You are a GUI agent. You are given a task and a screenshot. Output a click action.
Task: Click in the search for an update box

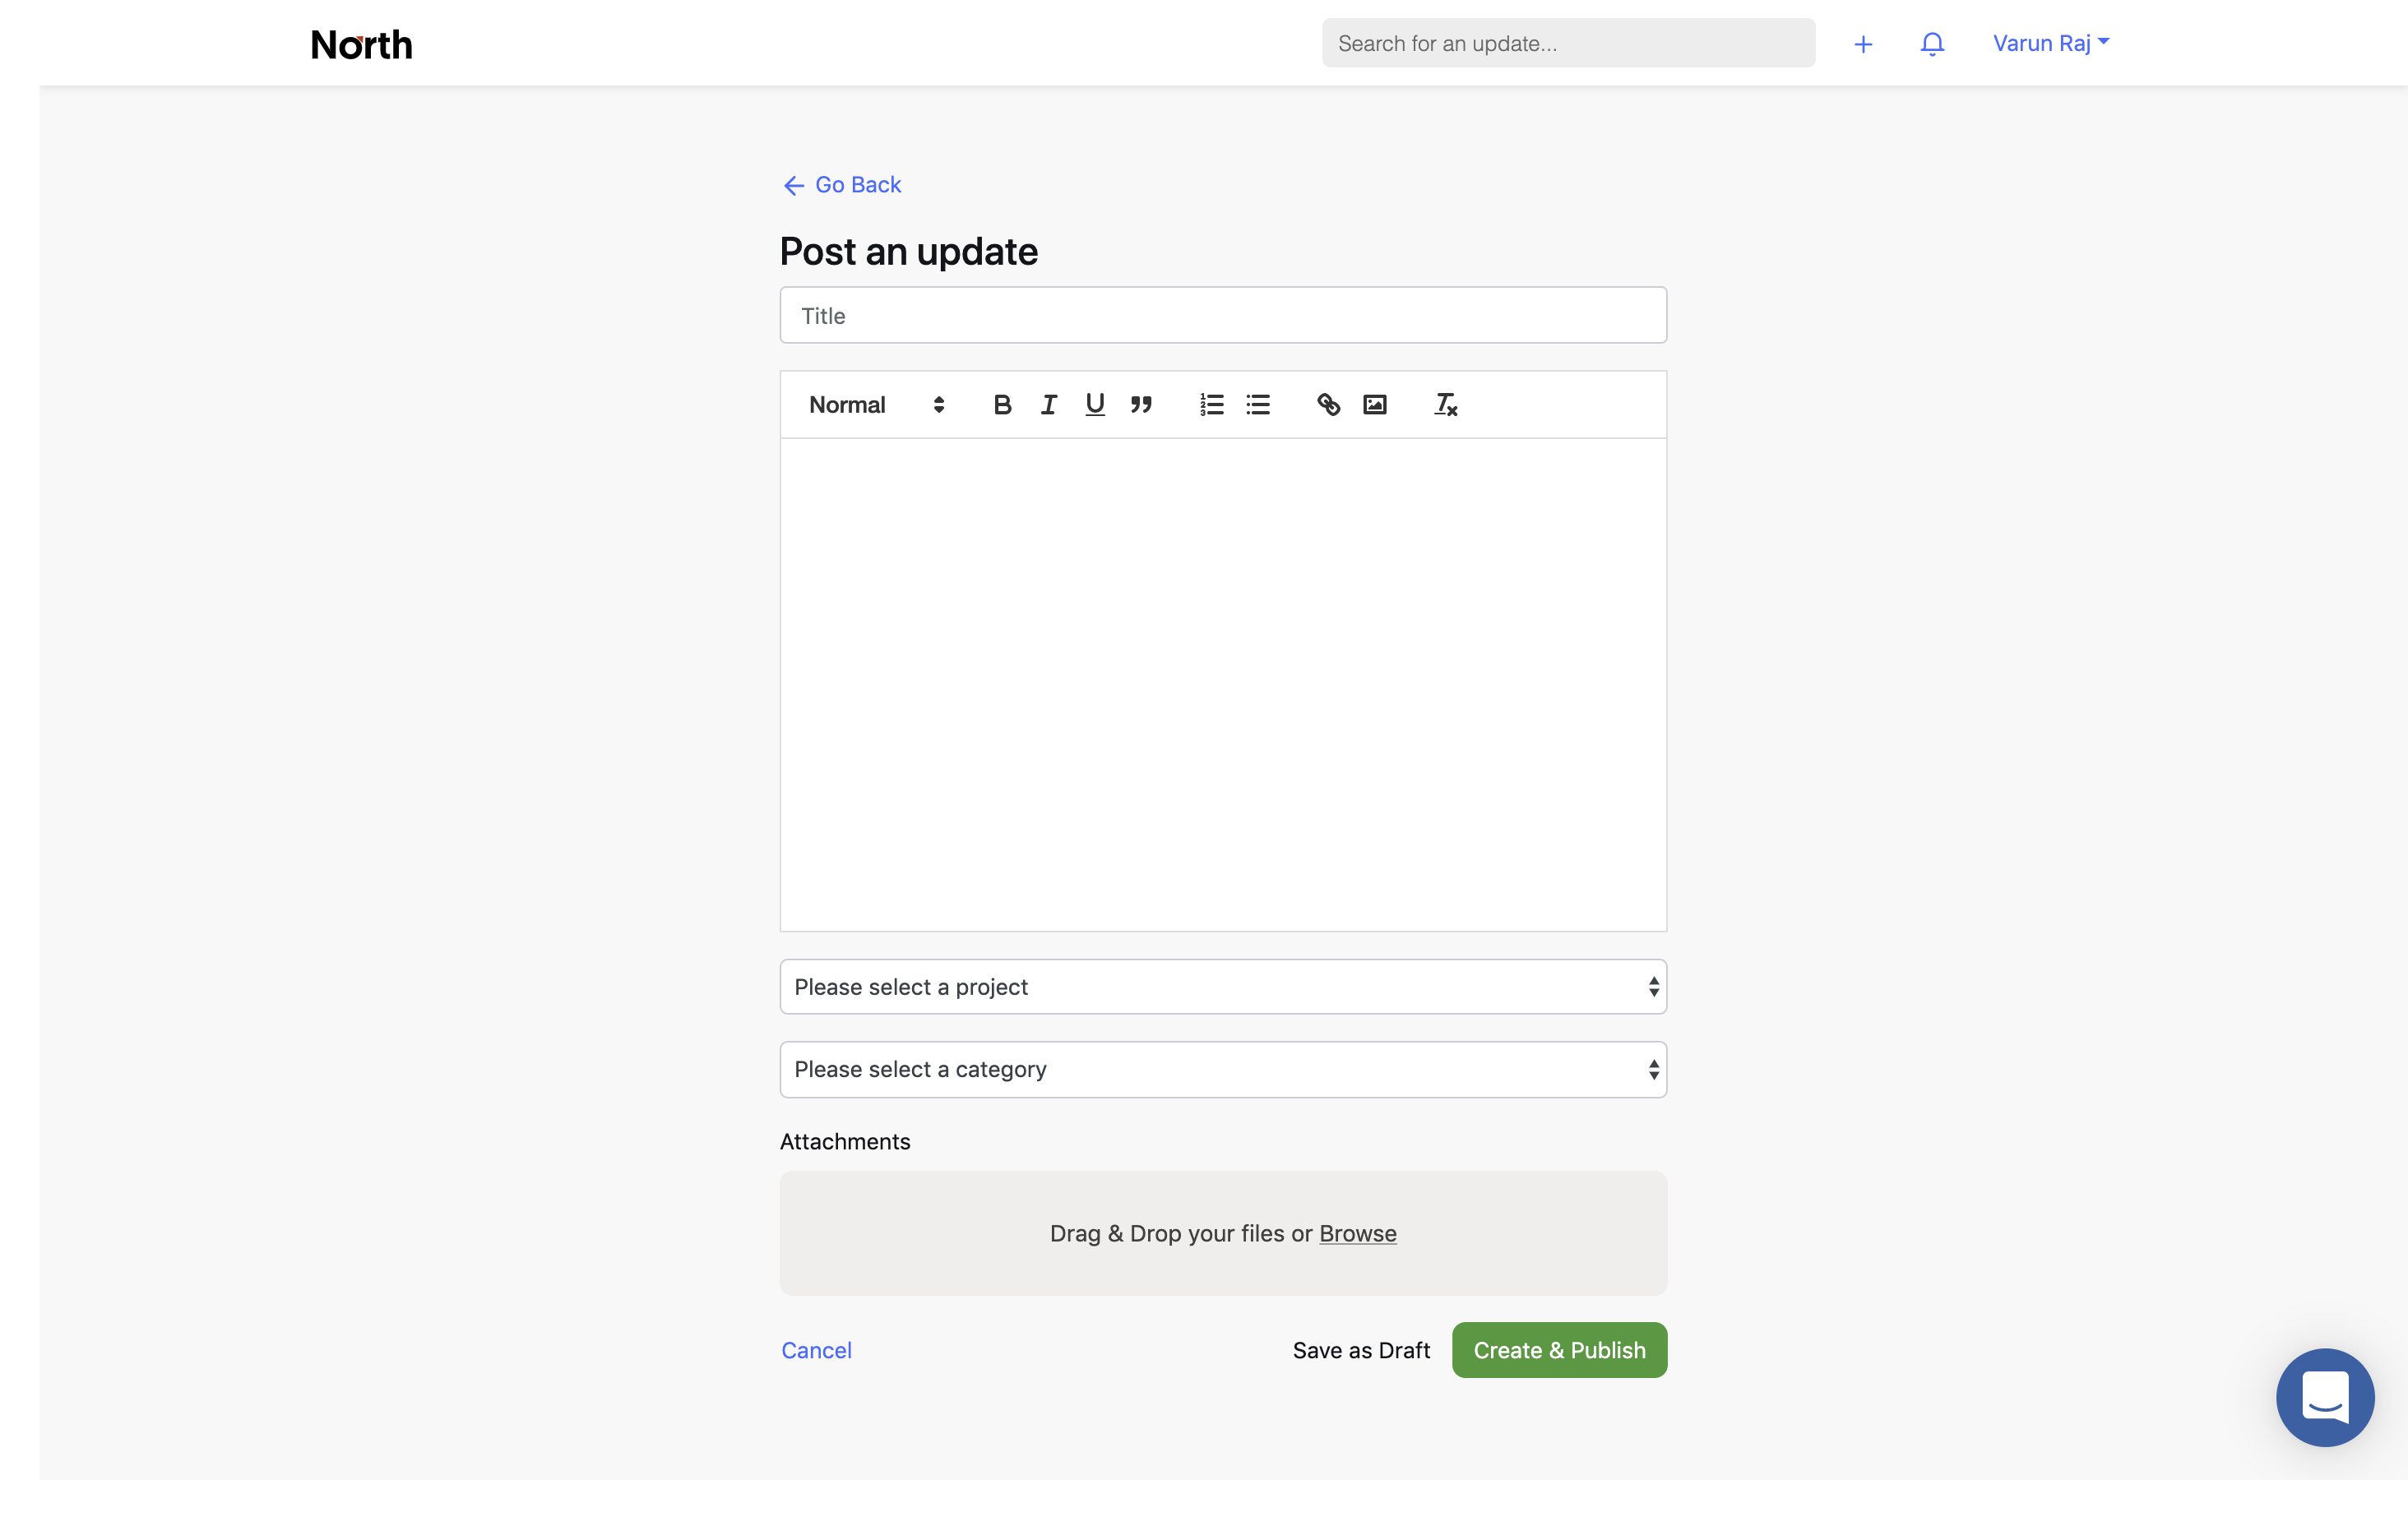pos(1568,43)
